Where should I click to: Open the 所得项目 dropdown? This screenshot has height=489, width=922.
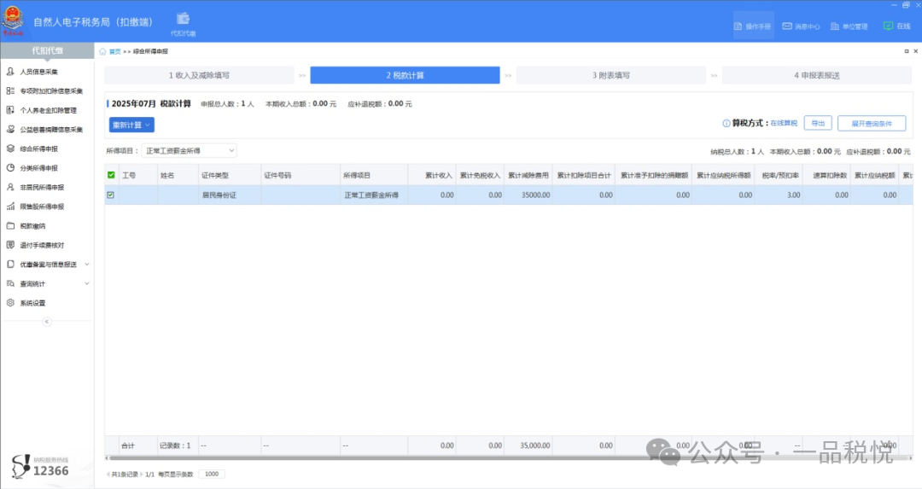click(x=189, y=151)
